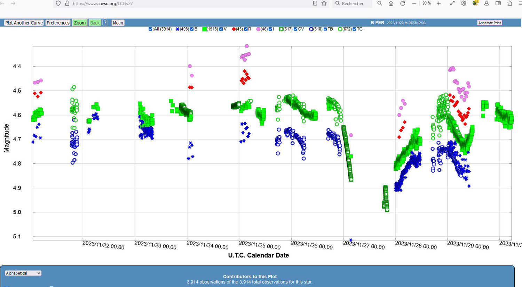Open the sidebar panel icon
Viewport: 522px width, 287px height.
(498, 3)
